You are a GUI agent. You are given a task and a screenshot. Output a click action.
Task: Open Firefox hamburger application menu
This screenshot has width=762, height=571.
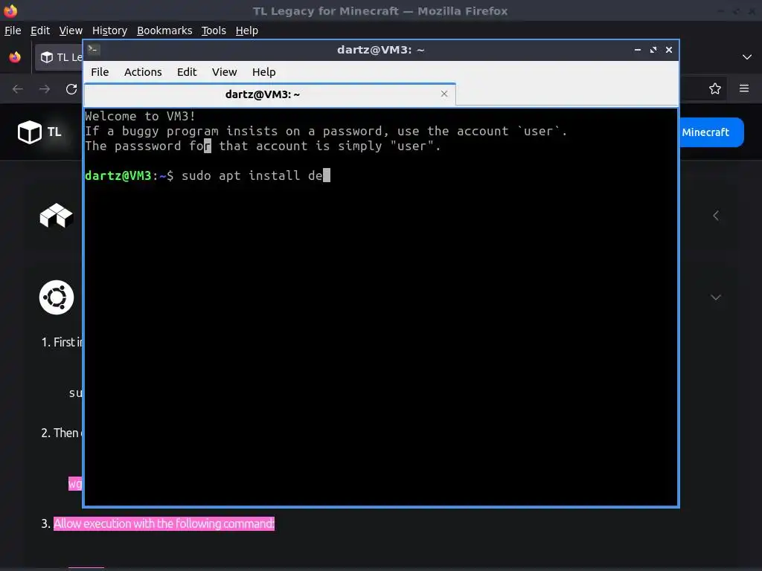pyautogui.click(x=744, y=88)
